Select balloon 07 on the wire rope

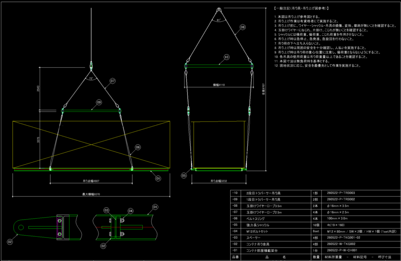[x=112, y=81]
